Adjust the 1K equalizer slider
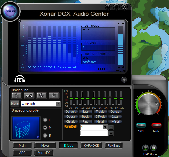169x157 pixels. pyautogui.click(x=99, y=98)
